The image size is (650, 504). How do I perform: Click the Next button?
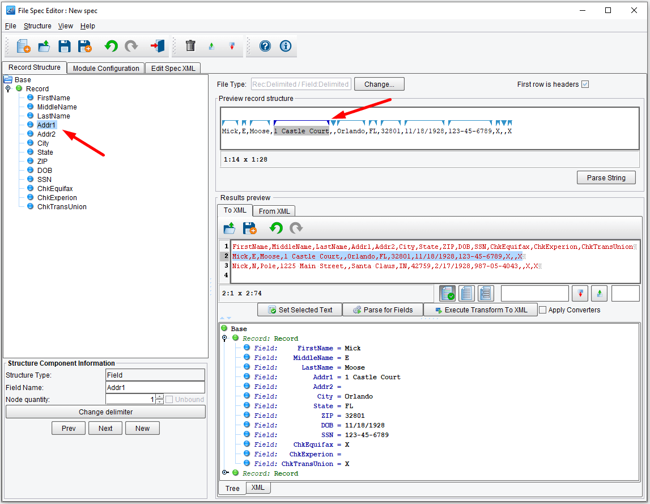(x=105, y=428)
